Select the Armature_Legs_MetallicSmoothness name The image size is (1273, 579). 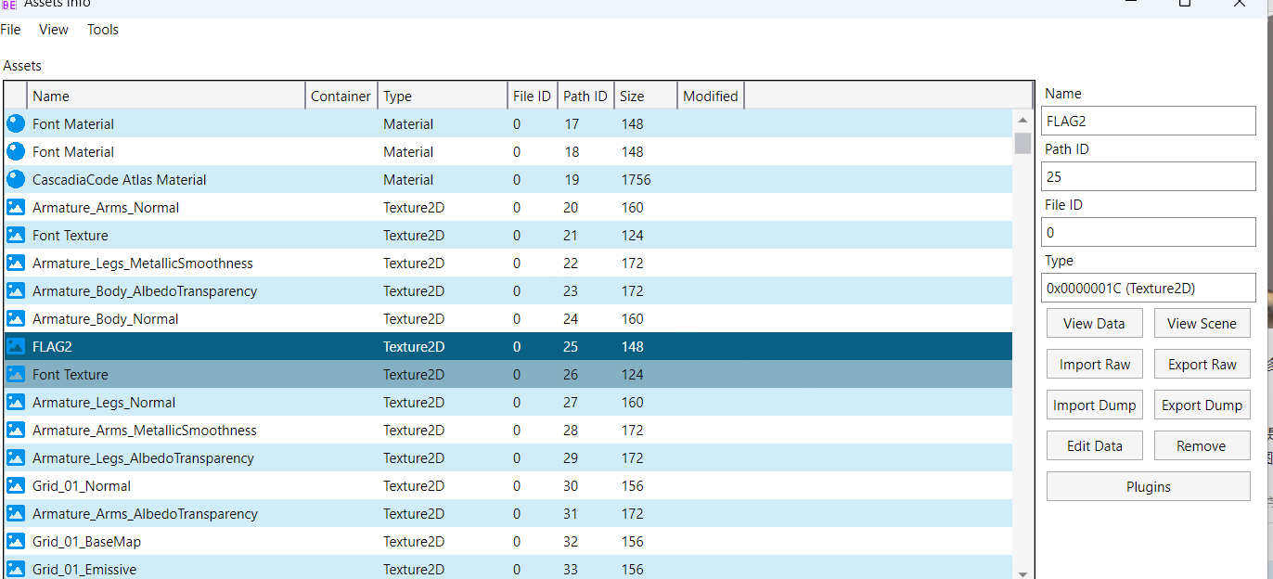coord(143,263)
